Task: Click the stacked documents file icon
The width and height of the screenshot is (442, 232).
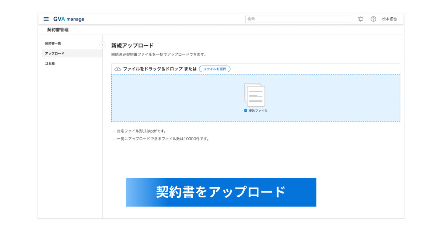Action: pos(255,95)
